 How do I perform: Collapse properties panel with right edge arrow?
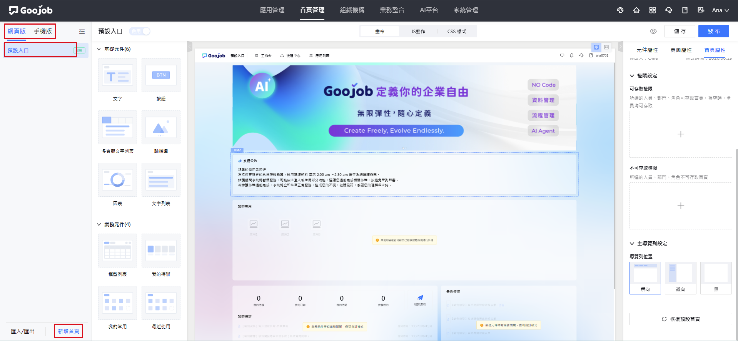pos(620,47)
